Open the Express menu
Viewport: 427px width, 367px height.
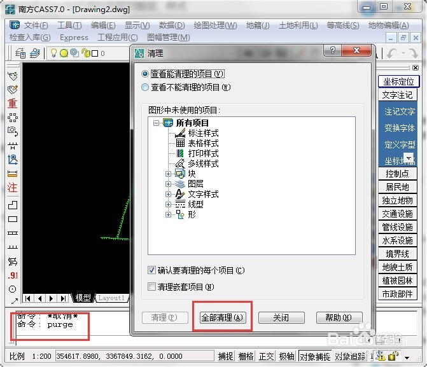pos(74,38)
